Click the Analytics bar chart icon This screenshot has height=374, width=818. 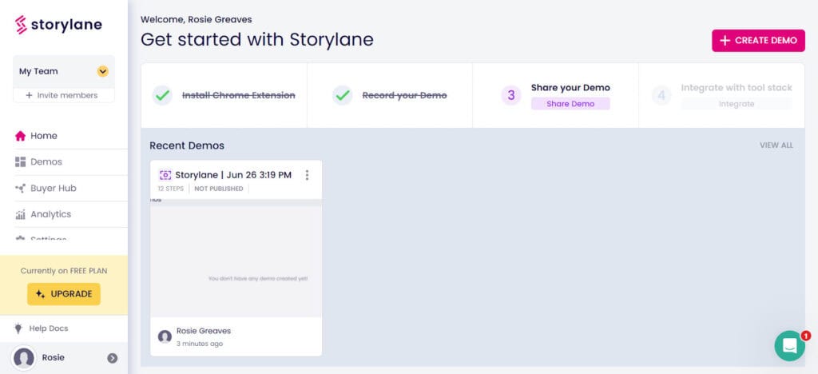pos(20,214)
